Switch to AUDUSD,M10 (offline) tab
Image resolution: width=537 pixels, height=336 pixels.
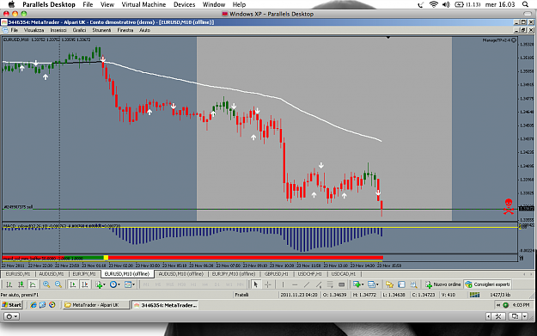point(180,274)
